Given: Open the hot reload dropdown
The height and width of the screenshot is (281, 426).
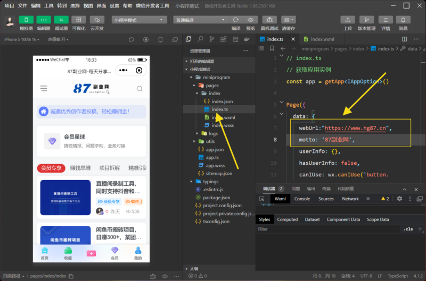Looking at the screenshot, I should click(x=58, y=39).
